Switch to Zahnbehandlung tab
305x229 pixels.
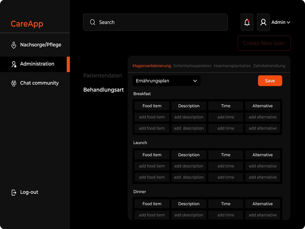click(x=269, y=66)
